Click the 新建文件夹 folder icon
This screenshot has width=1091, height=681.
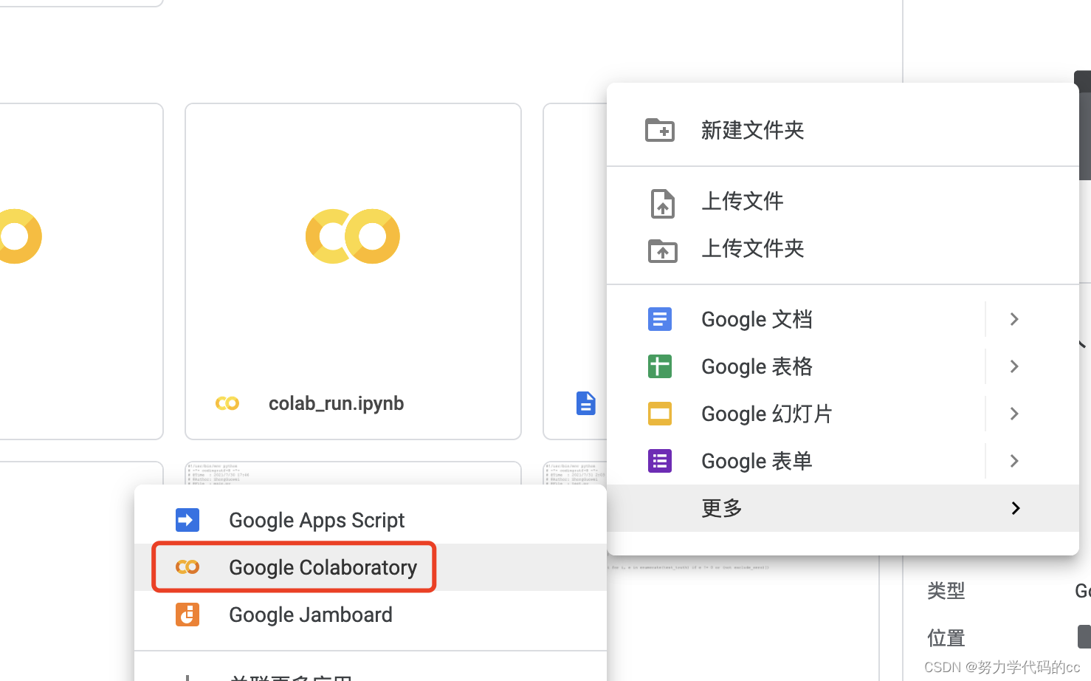(659, 129)
